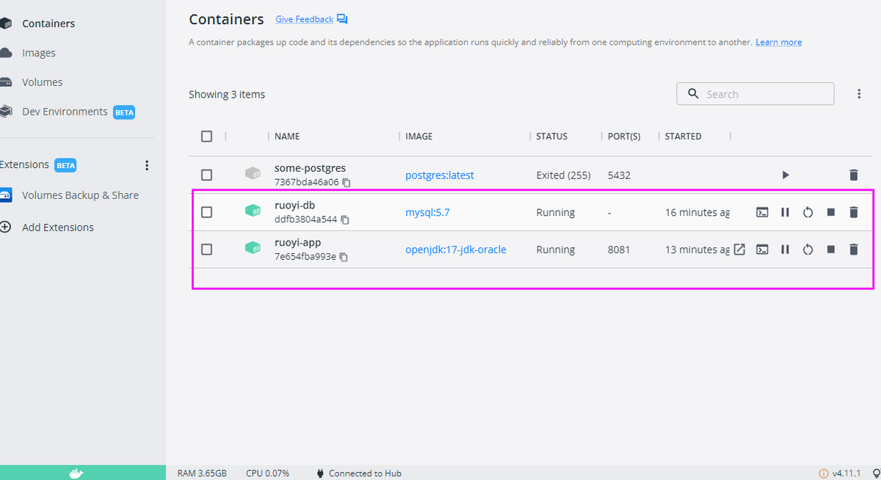The image size is (881, 480).
Task: Copy the ruoyi-app container ID
Action: point(344,257)
